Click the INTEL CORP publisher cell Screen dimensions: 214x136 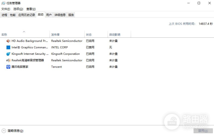coord(60,47)
